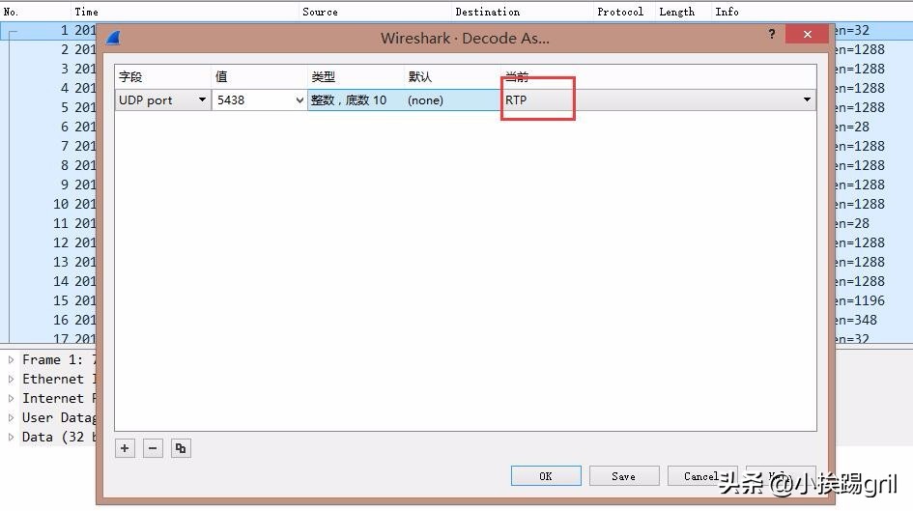Image resolution: width=913 pixels, height=511 pixels.
Task: Select packet row 3 in list
Action: 48,69
